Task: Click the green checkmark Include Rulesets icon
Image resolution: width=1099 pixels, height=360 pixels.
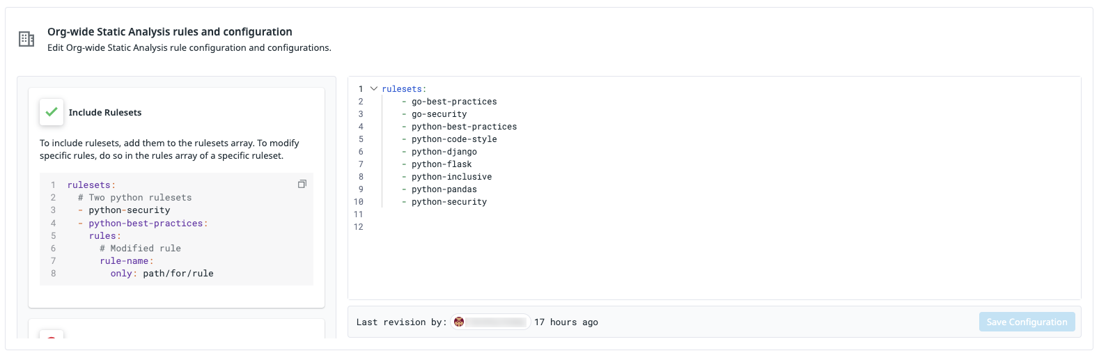Action: 52,112
